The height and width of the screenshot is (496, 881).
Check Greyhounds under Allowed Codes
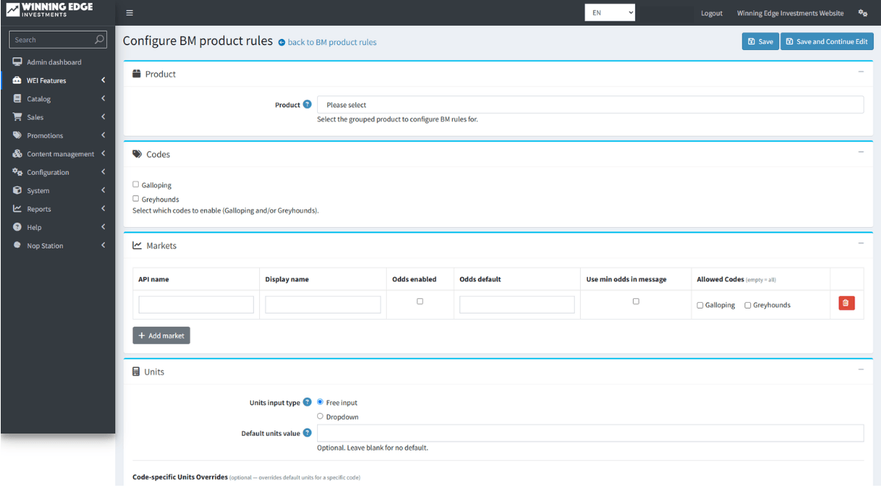(x=748, y=305)
